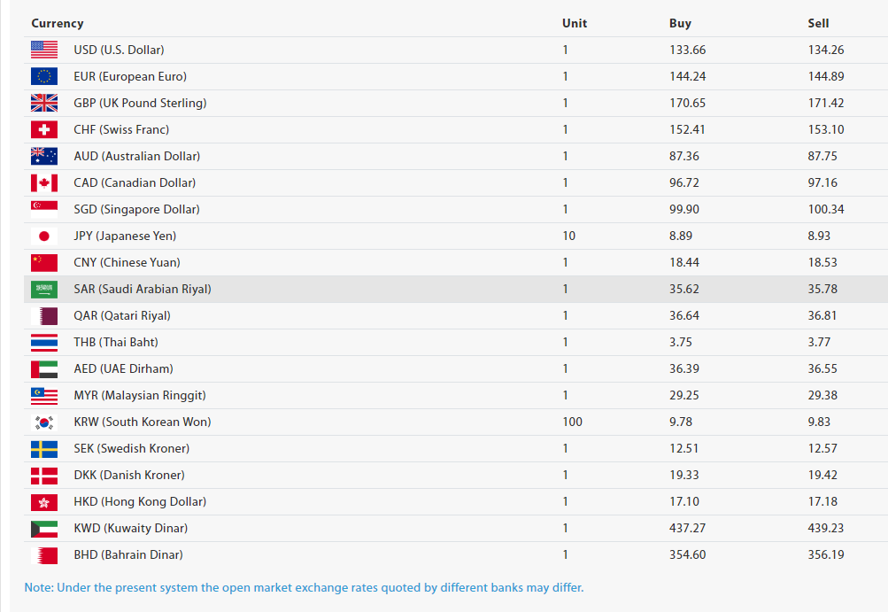Click the Japanese flag icon

click(44, 236)
